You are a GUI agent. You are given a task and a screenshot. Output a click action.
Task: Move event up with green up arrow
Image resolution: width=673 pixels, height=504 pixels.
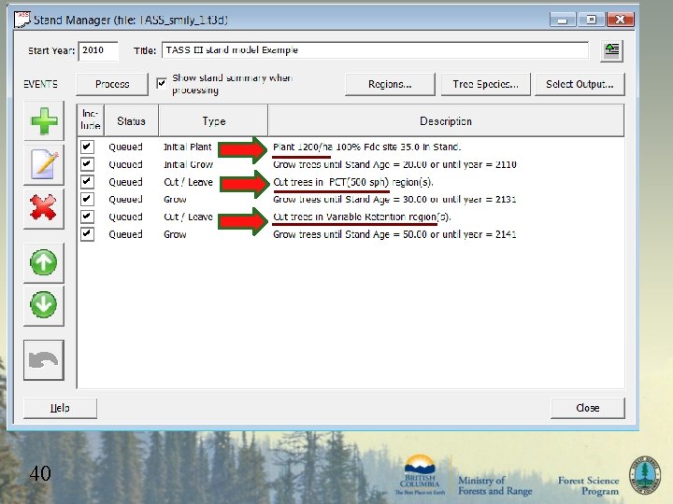[x=44, y=262]
